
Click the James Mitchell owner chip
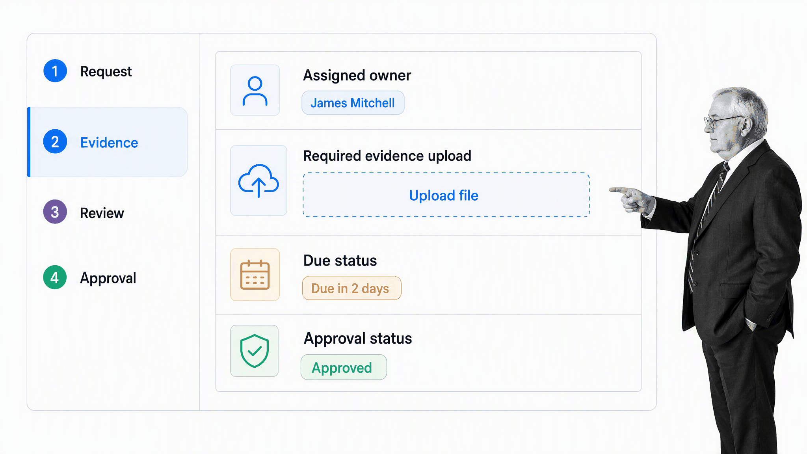pos(353,103)
